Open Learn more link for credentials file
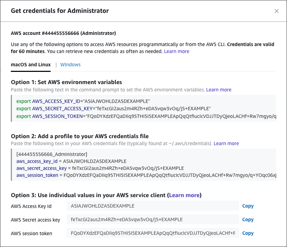Screen dimensions: 287x247 coord(226,143)
